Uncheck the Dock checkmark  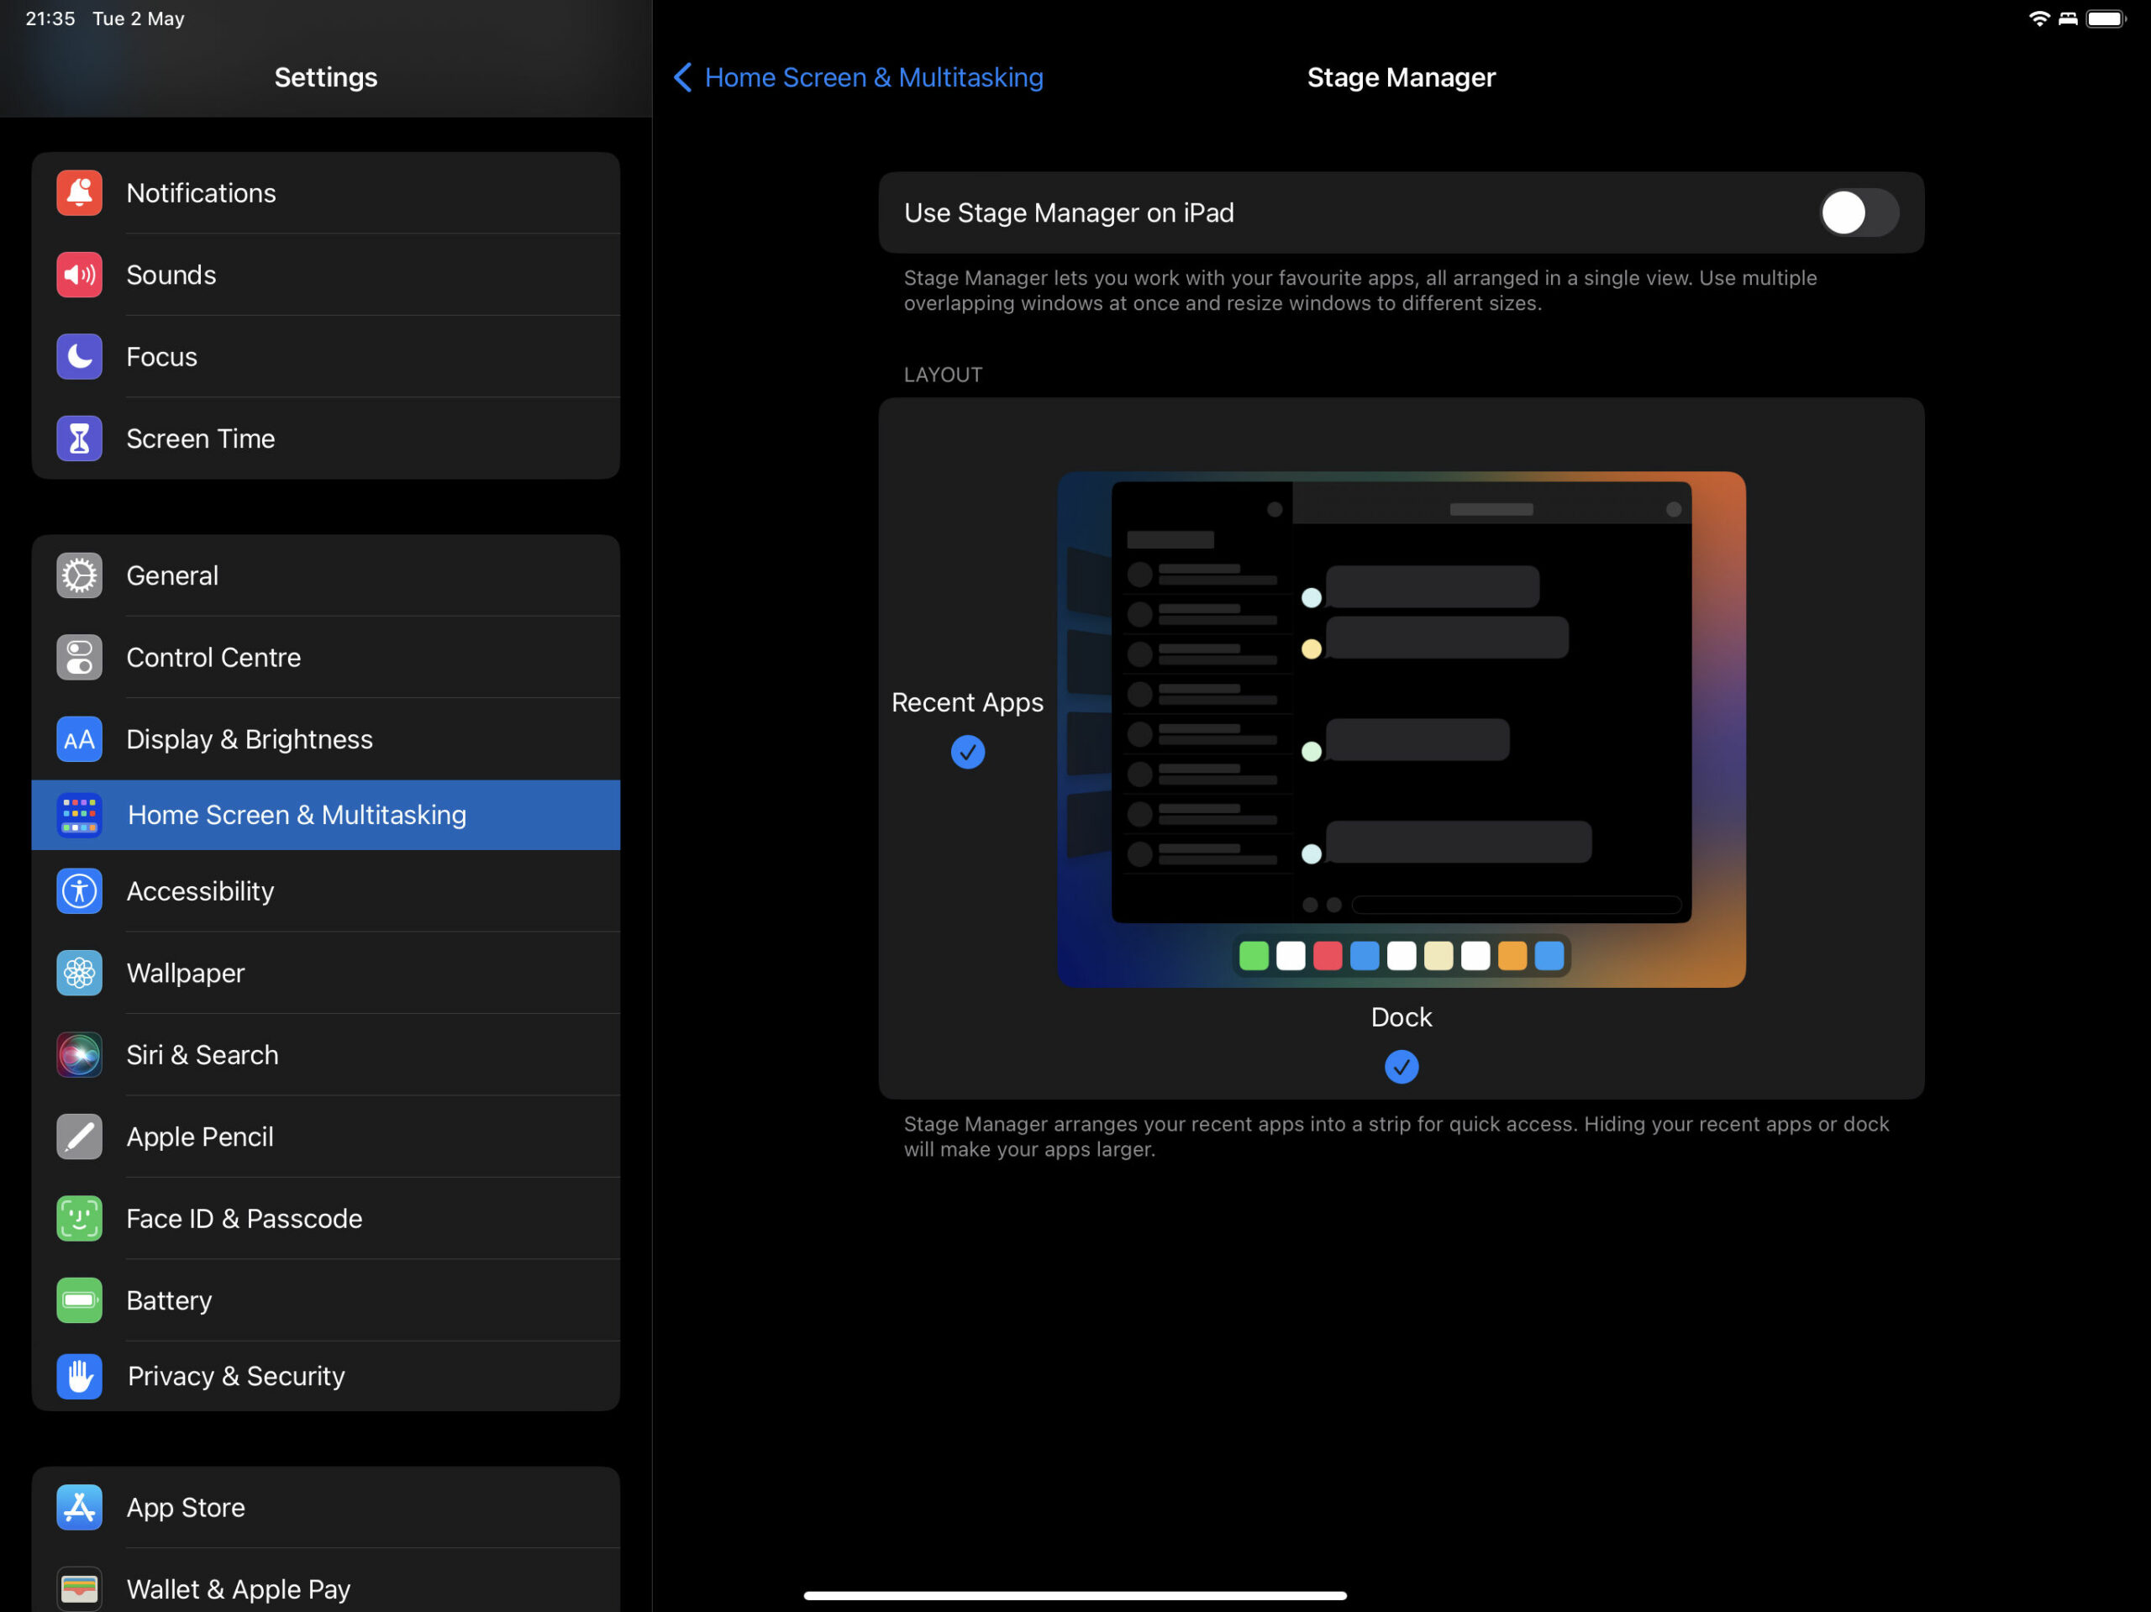[x=1402, y=1067]
